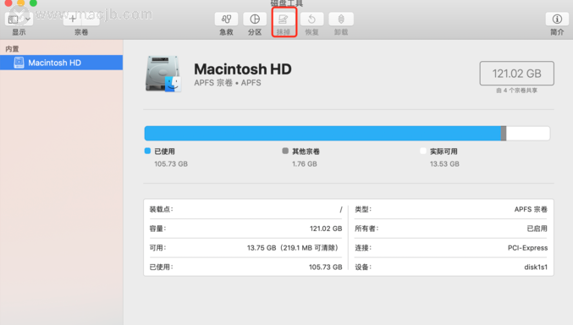The width and height of the screenshot is (573, 325).
Task: Click the 105.73 GB used legend value
Action: pos(171,164)
